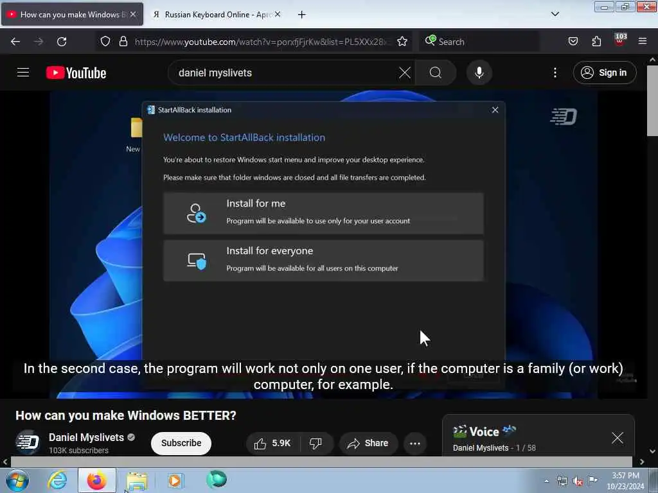Open Windows Start orb
658x493 pixels.
point(17,480)
